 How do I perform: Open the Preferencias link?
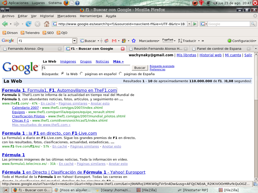pyautogui.click(x=157, y=69)
